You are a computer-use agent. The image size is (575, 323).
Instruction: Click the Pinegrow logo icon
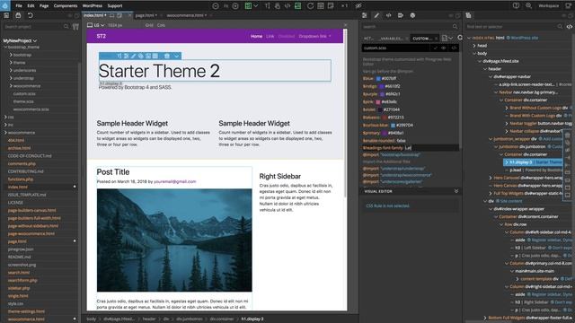pos(4,5)
